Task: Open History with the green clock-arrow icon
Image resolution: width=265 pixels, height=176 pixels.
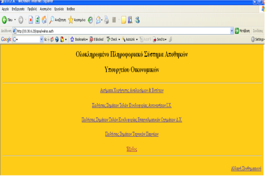Action: coord(91,20)
